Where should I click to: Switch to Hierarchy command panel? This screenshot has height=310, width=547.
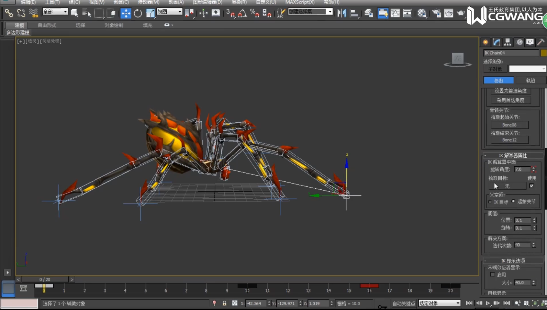pos(507,42)
